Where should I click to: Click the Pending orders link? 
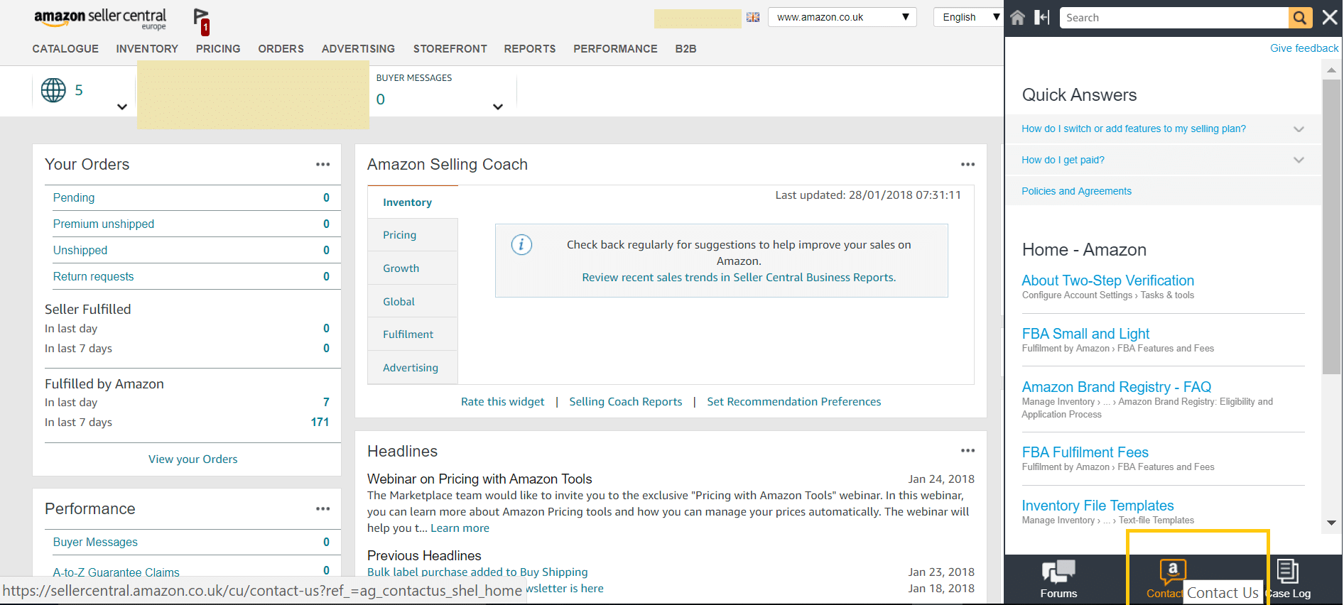click(x=74, y=197)
